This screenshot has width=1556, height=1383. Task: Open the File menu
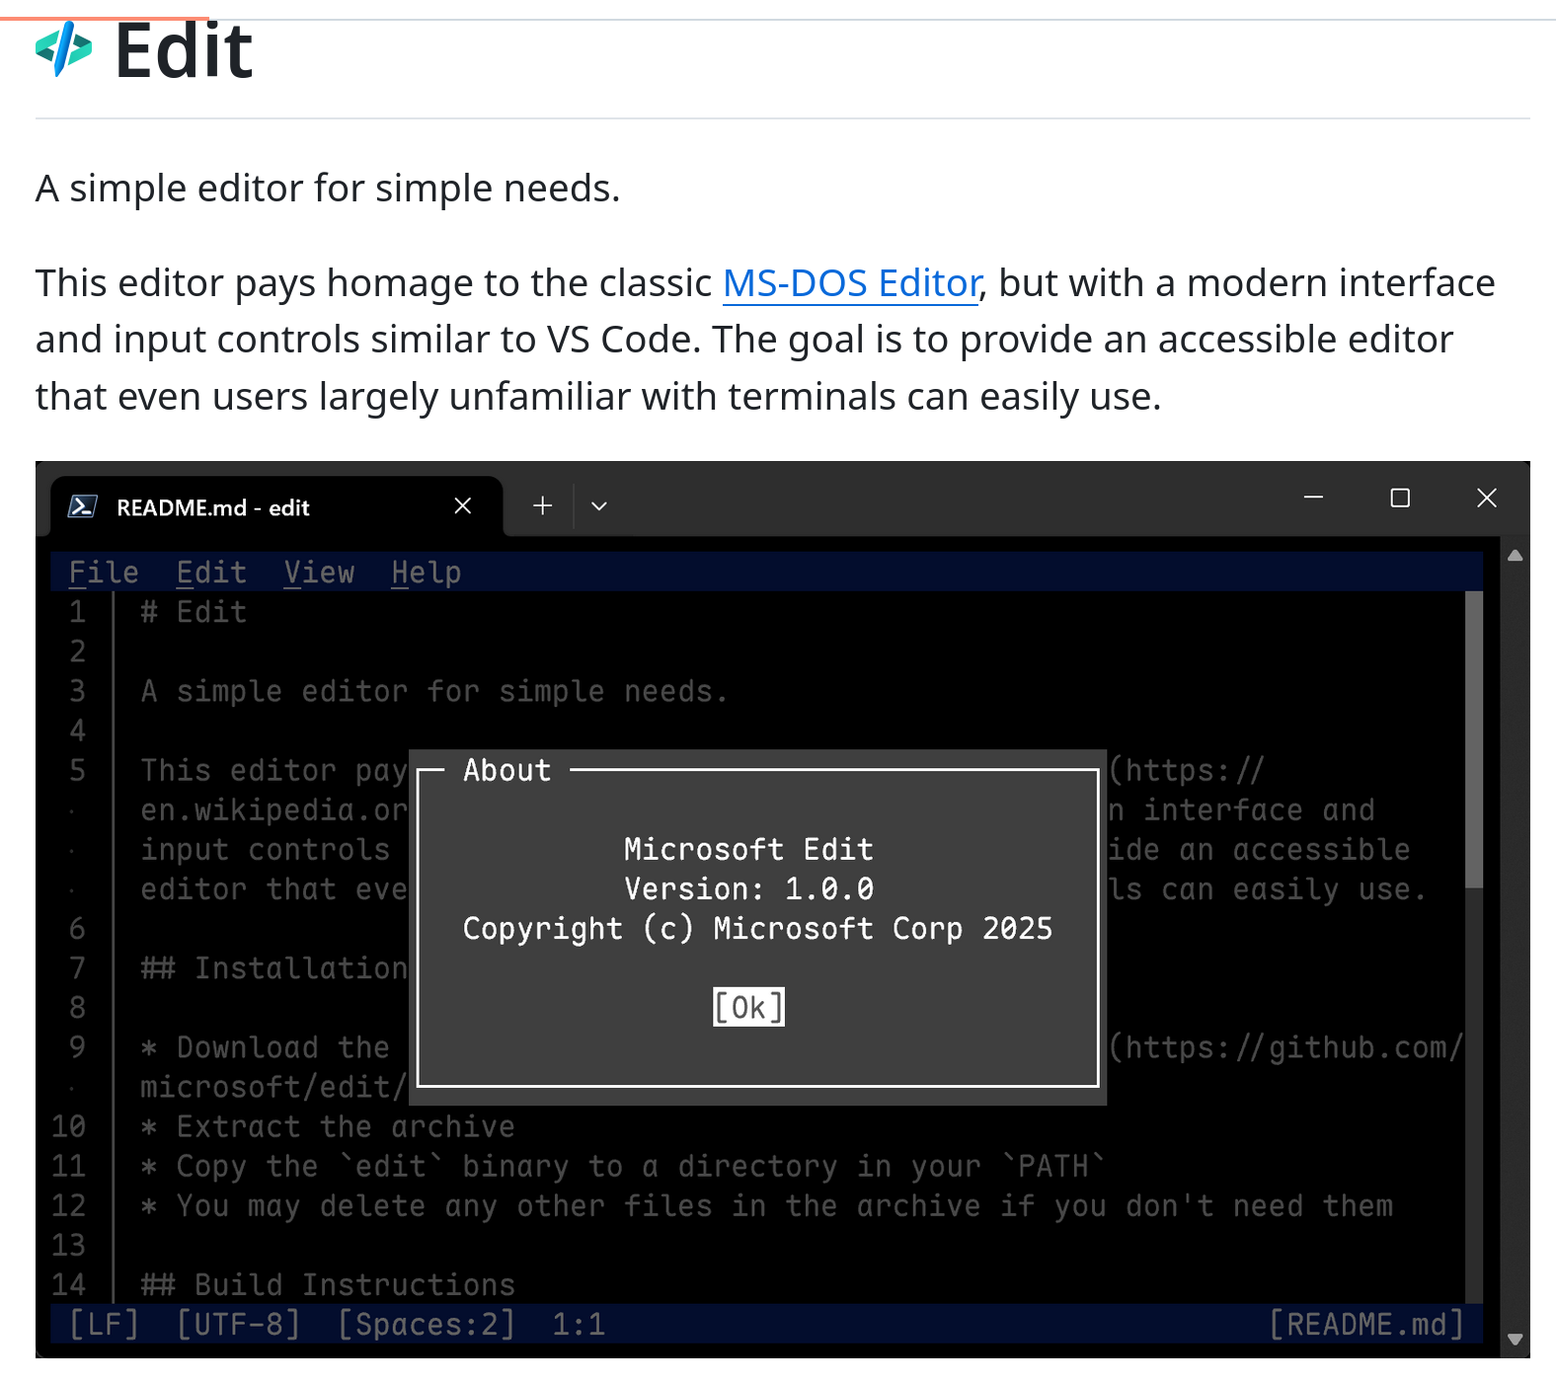104,573
